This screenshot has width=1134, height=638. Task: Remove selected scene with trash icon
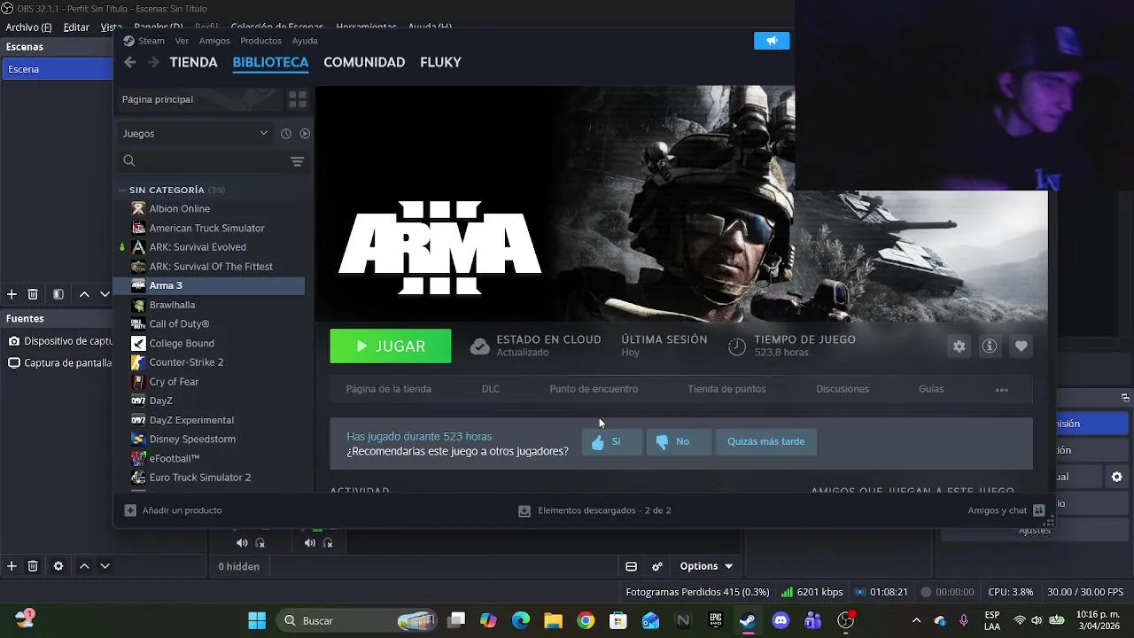point(33,294)
